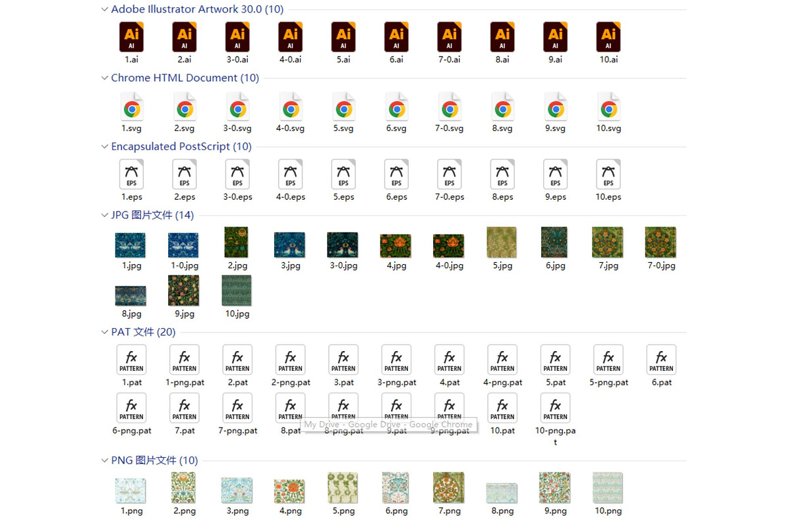Open the 10.ai Illustrator file icon
Image resolution: width=791 pixels, height=527 pixels.
tap(608, 37)
